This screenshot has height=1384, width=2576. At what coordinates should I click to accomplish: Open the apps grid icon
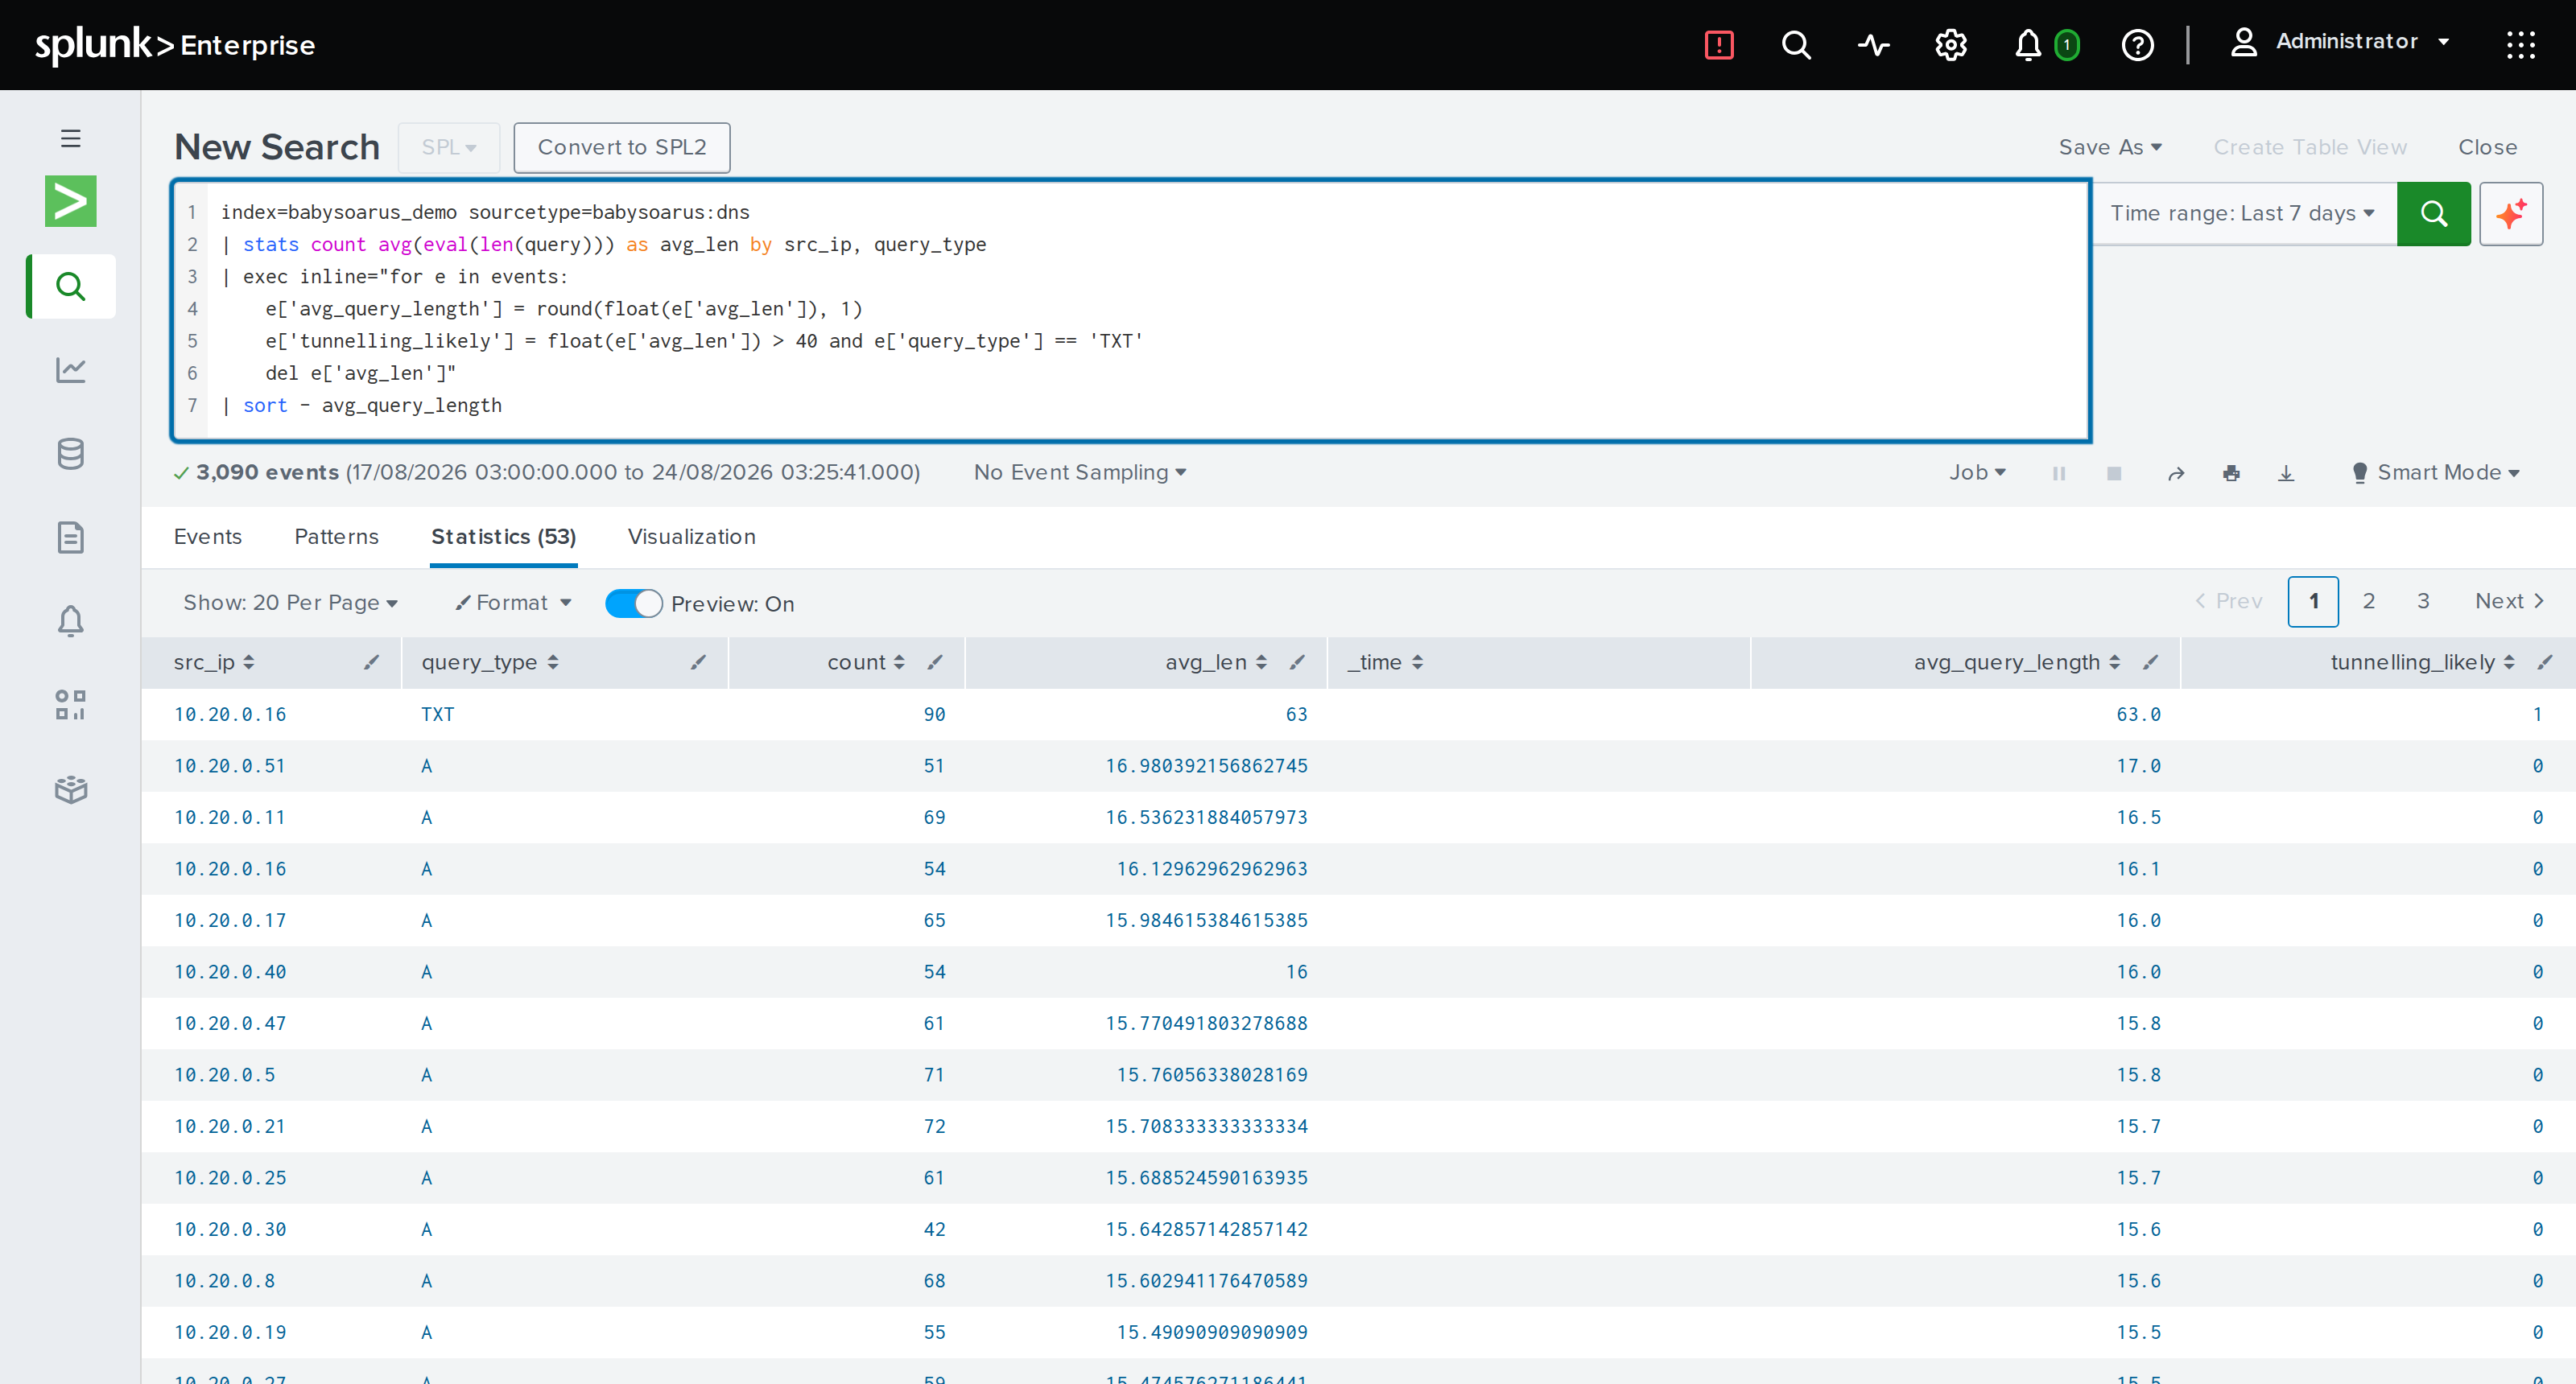tap(2520, 45)
